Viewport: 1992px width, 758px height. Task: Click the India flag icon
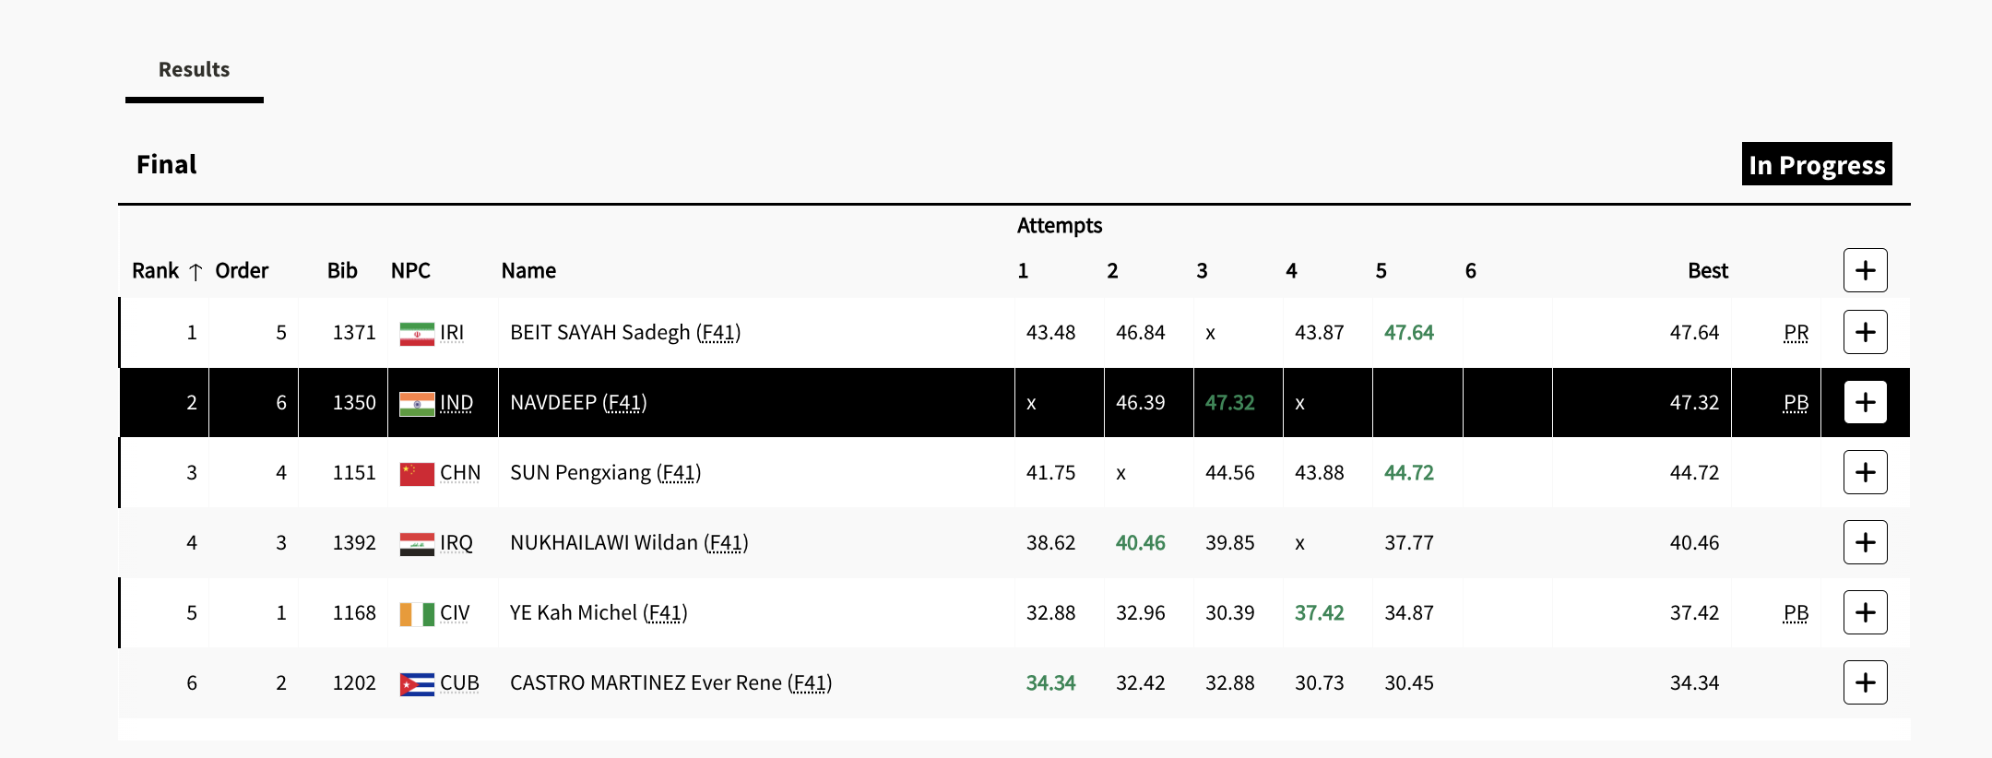[x=417, y=403]
